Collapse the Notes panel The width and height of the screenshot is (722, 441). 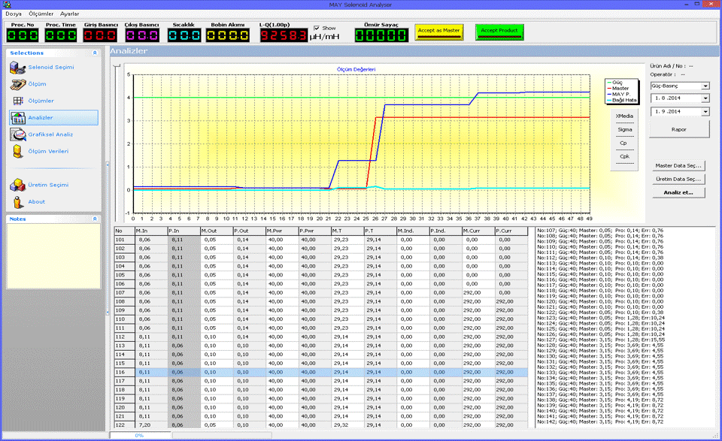tap(95, 219)
